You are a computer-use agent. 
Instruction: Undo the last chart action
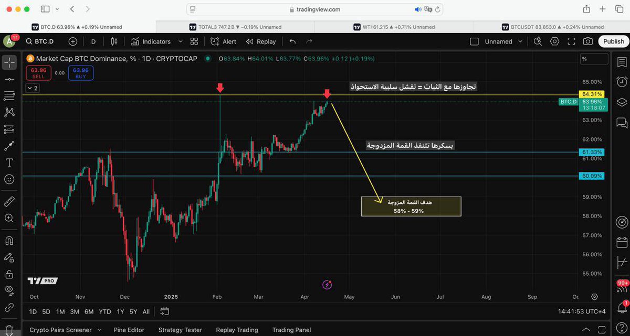pos(292,41)
